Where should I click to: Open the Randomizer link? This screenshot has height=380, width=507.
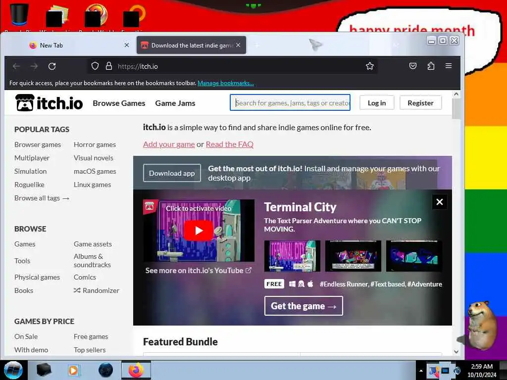point(97,290)
